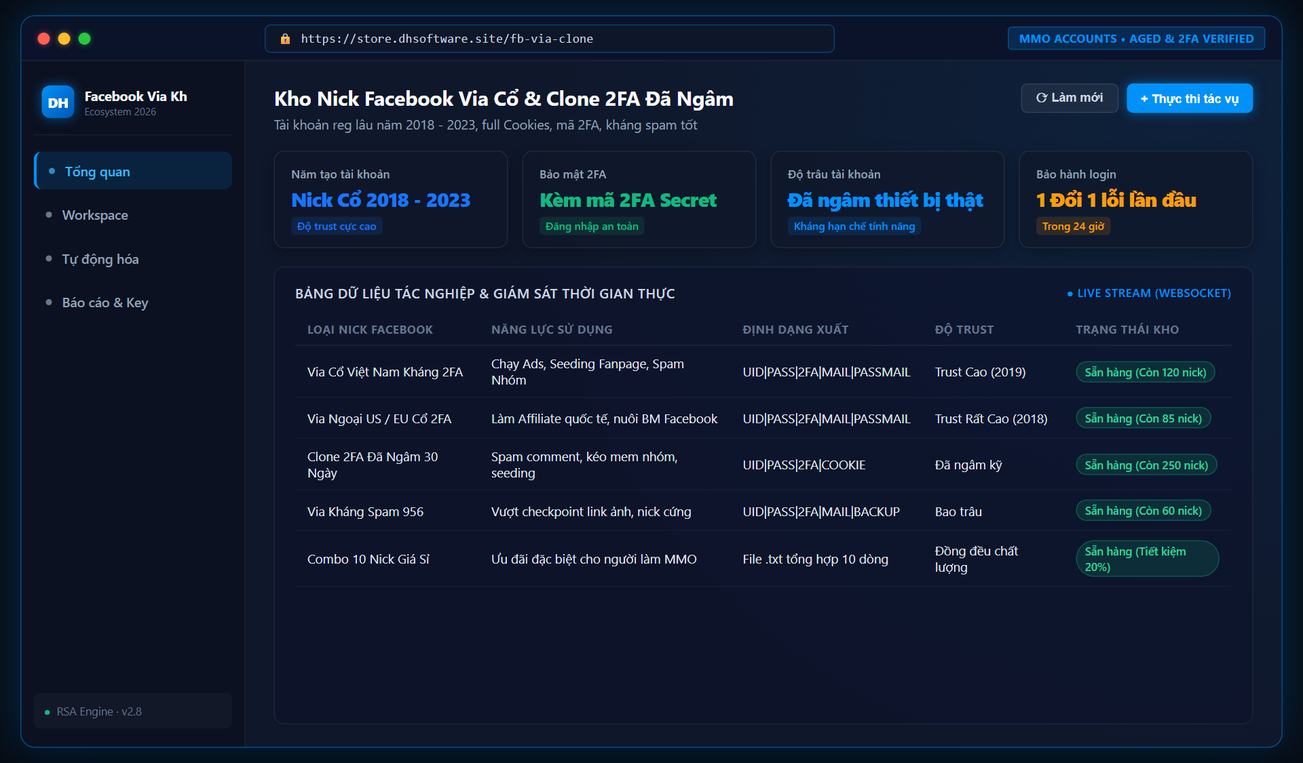Click the MMO ACCOUNTS badge
Image resolution: width=1303 pixels, height=763 pixels.
click(x=1137, y=39)
